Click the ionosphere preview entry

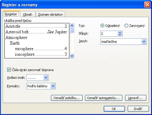[41, 54]
